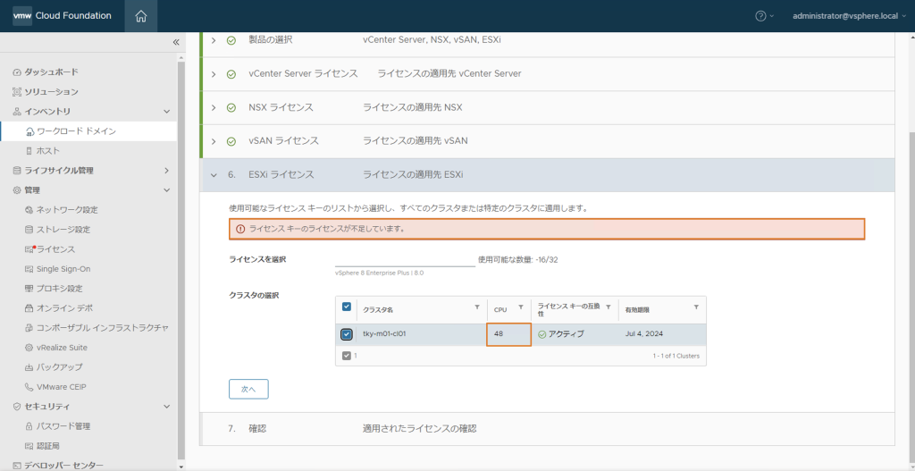Click the ダッシュボード icon in sidebar
This screenshot has height=471, width=915.
coord(17,72)
